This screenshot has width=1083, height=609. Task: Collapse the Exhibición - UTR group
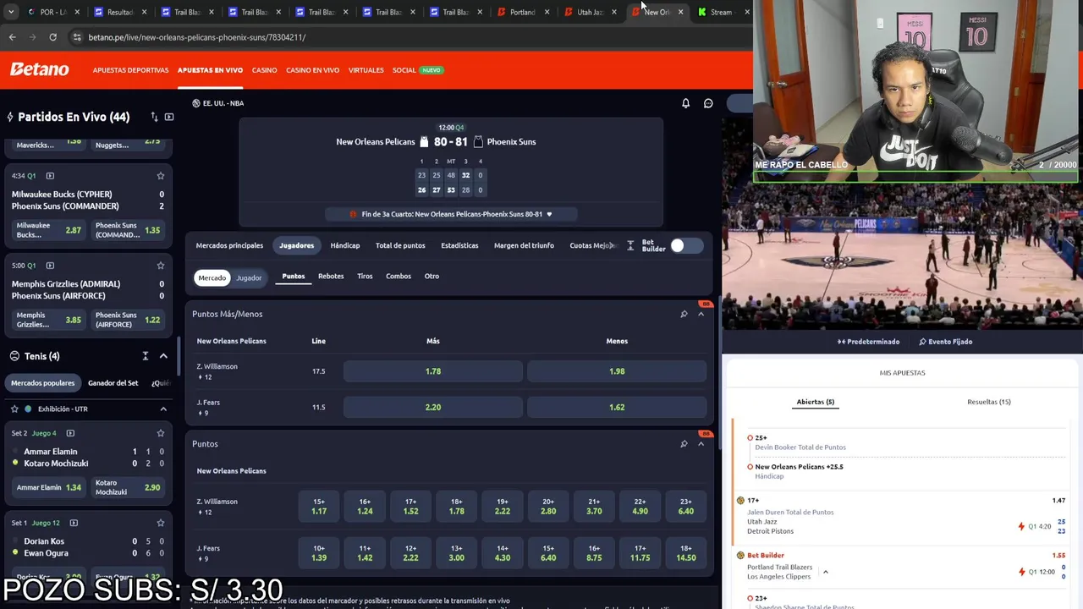coord(163,409)
